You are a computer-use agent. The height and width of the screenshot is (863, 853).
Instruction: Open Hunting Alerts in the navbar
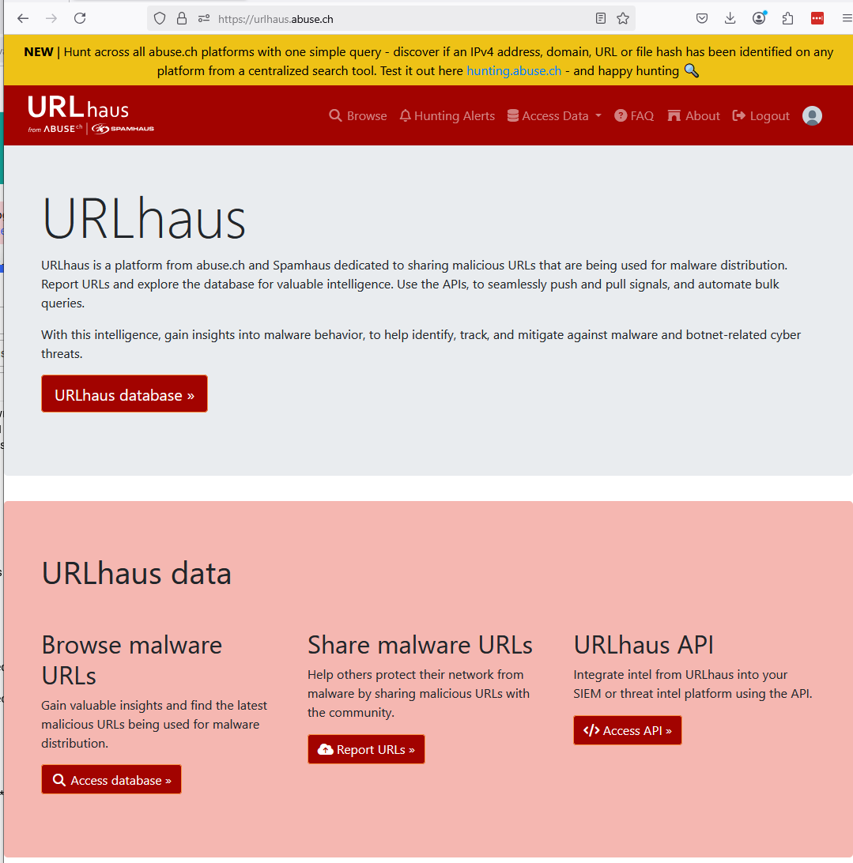point(447,115)
